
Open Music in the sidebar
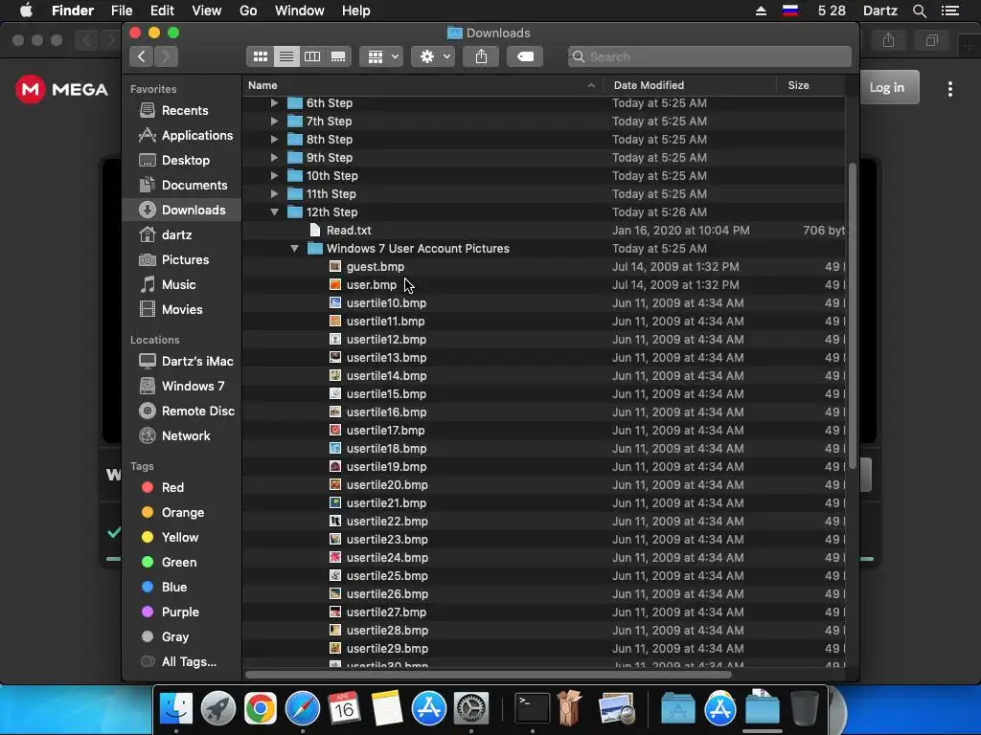[181, 285]
